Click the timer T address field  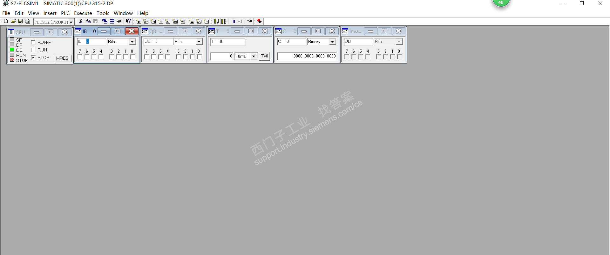[x=228, y=42]
